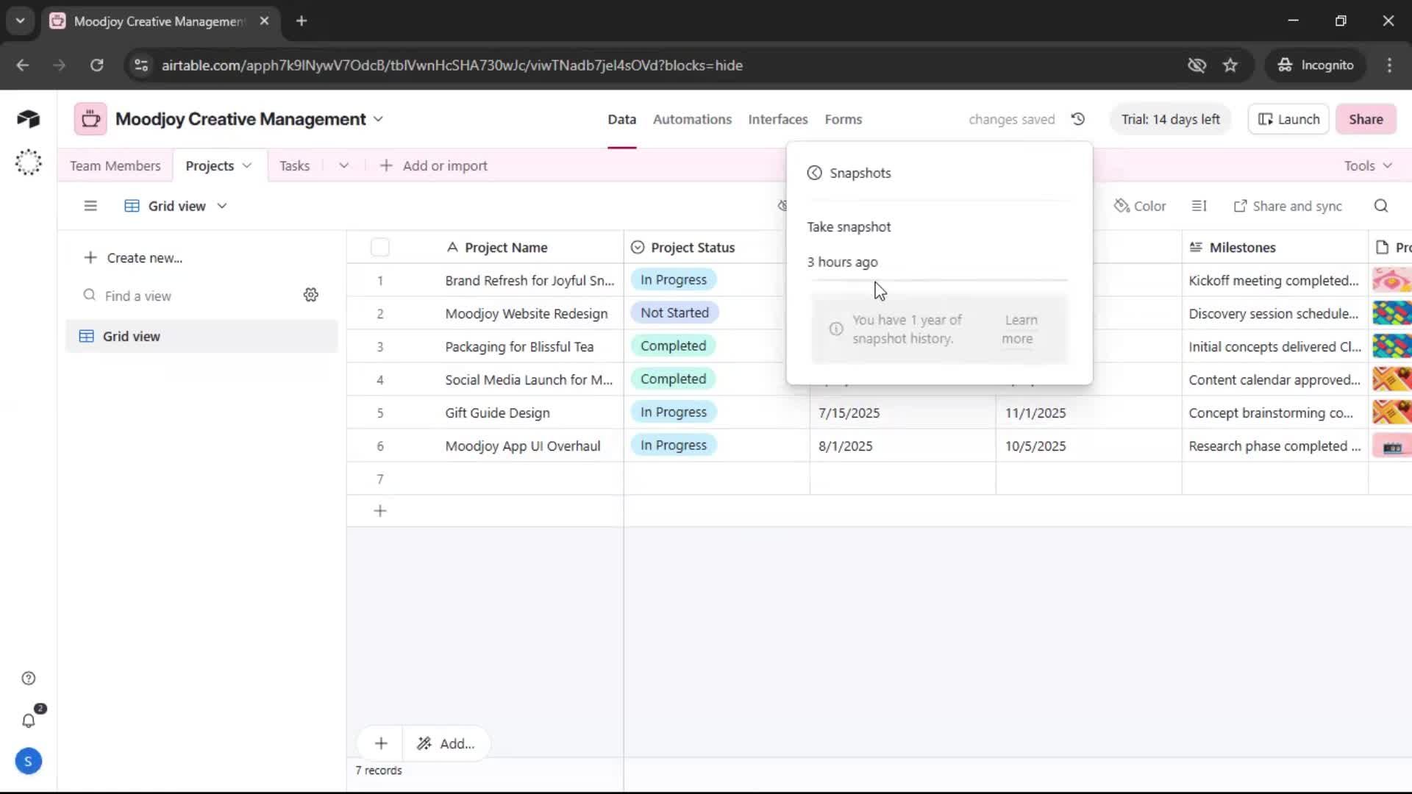The width and height of the screenshot is (1412, 794).
Task: Click the Add... AI button
Action: point(446,743)
